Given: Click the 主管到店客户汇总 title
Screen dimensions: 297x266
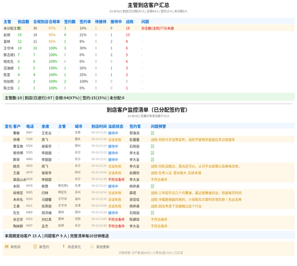Looking at the screenshot, I should click(148, 5).
